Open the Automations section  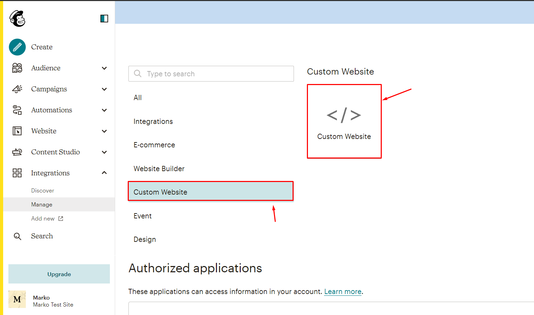point(51,110)
